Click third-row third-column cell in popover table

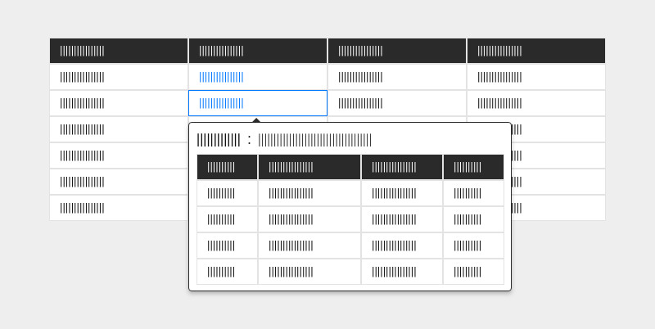(394, 246)
